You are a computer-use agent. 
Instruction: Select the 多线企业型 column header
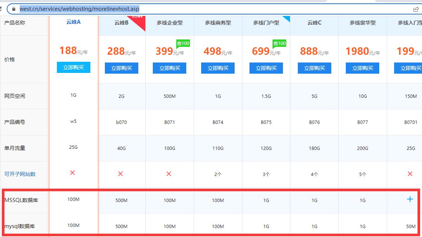[x=170, y=23]
